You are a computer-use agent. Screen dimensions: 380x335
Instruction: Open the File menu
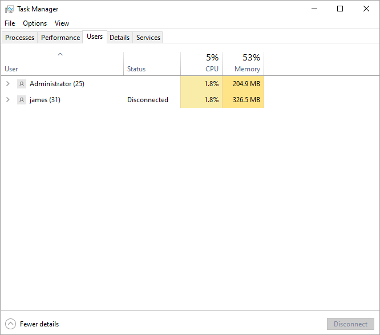10,23
